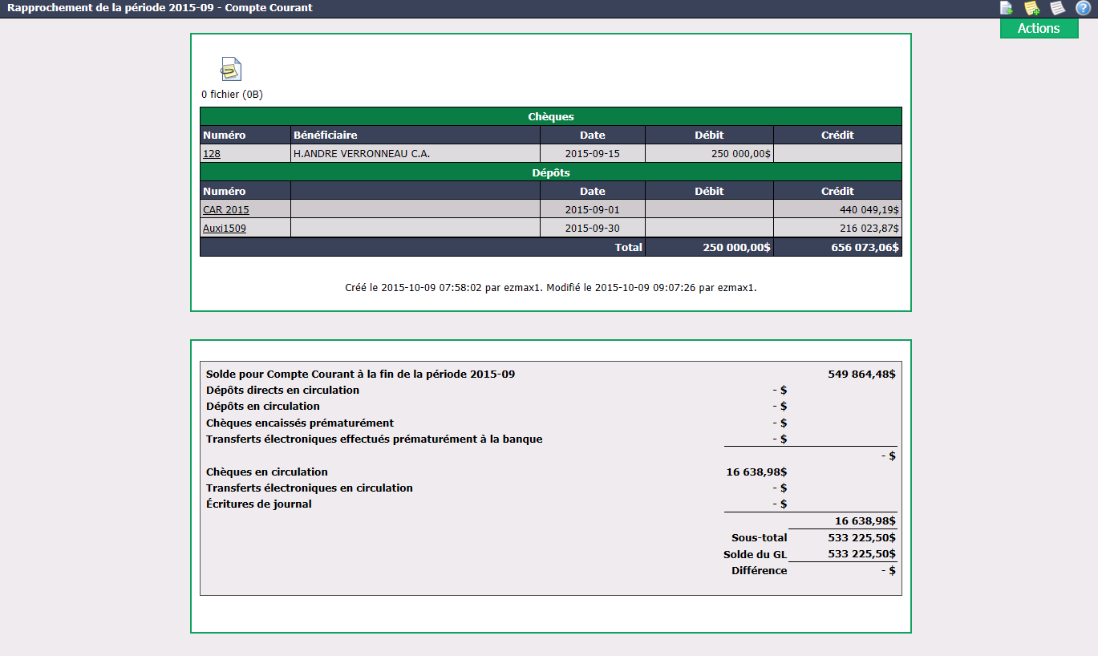The width and height of the screenshot is (1098, 656).
Task: Click the Chèques en circulation amount 16 638,98$
Action: 756,472
